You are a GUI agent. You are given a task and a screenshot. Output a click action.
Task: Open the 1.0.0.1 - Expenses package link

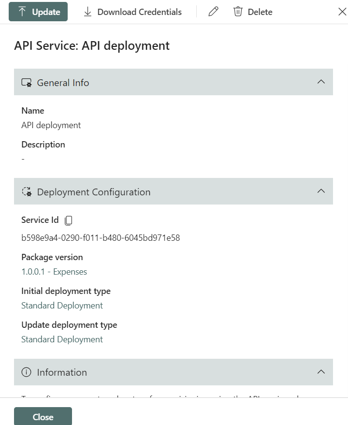point(54,272)
